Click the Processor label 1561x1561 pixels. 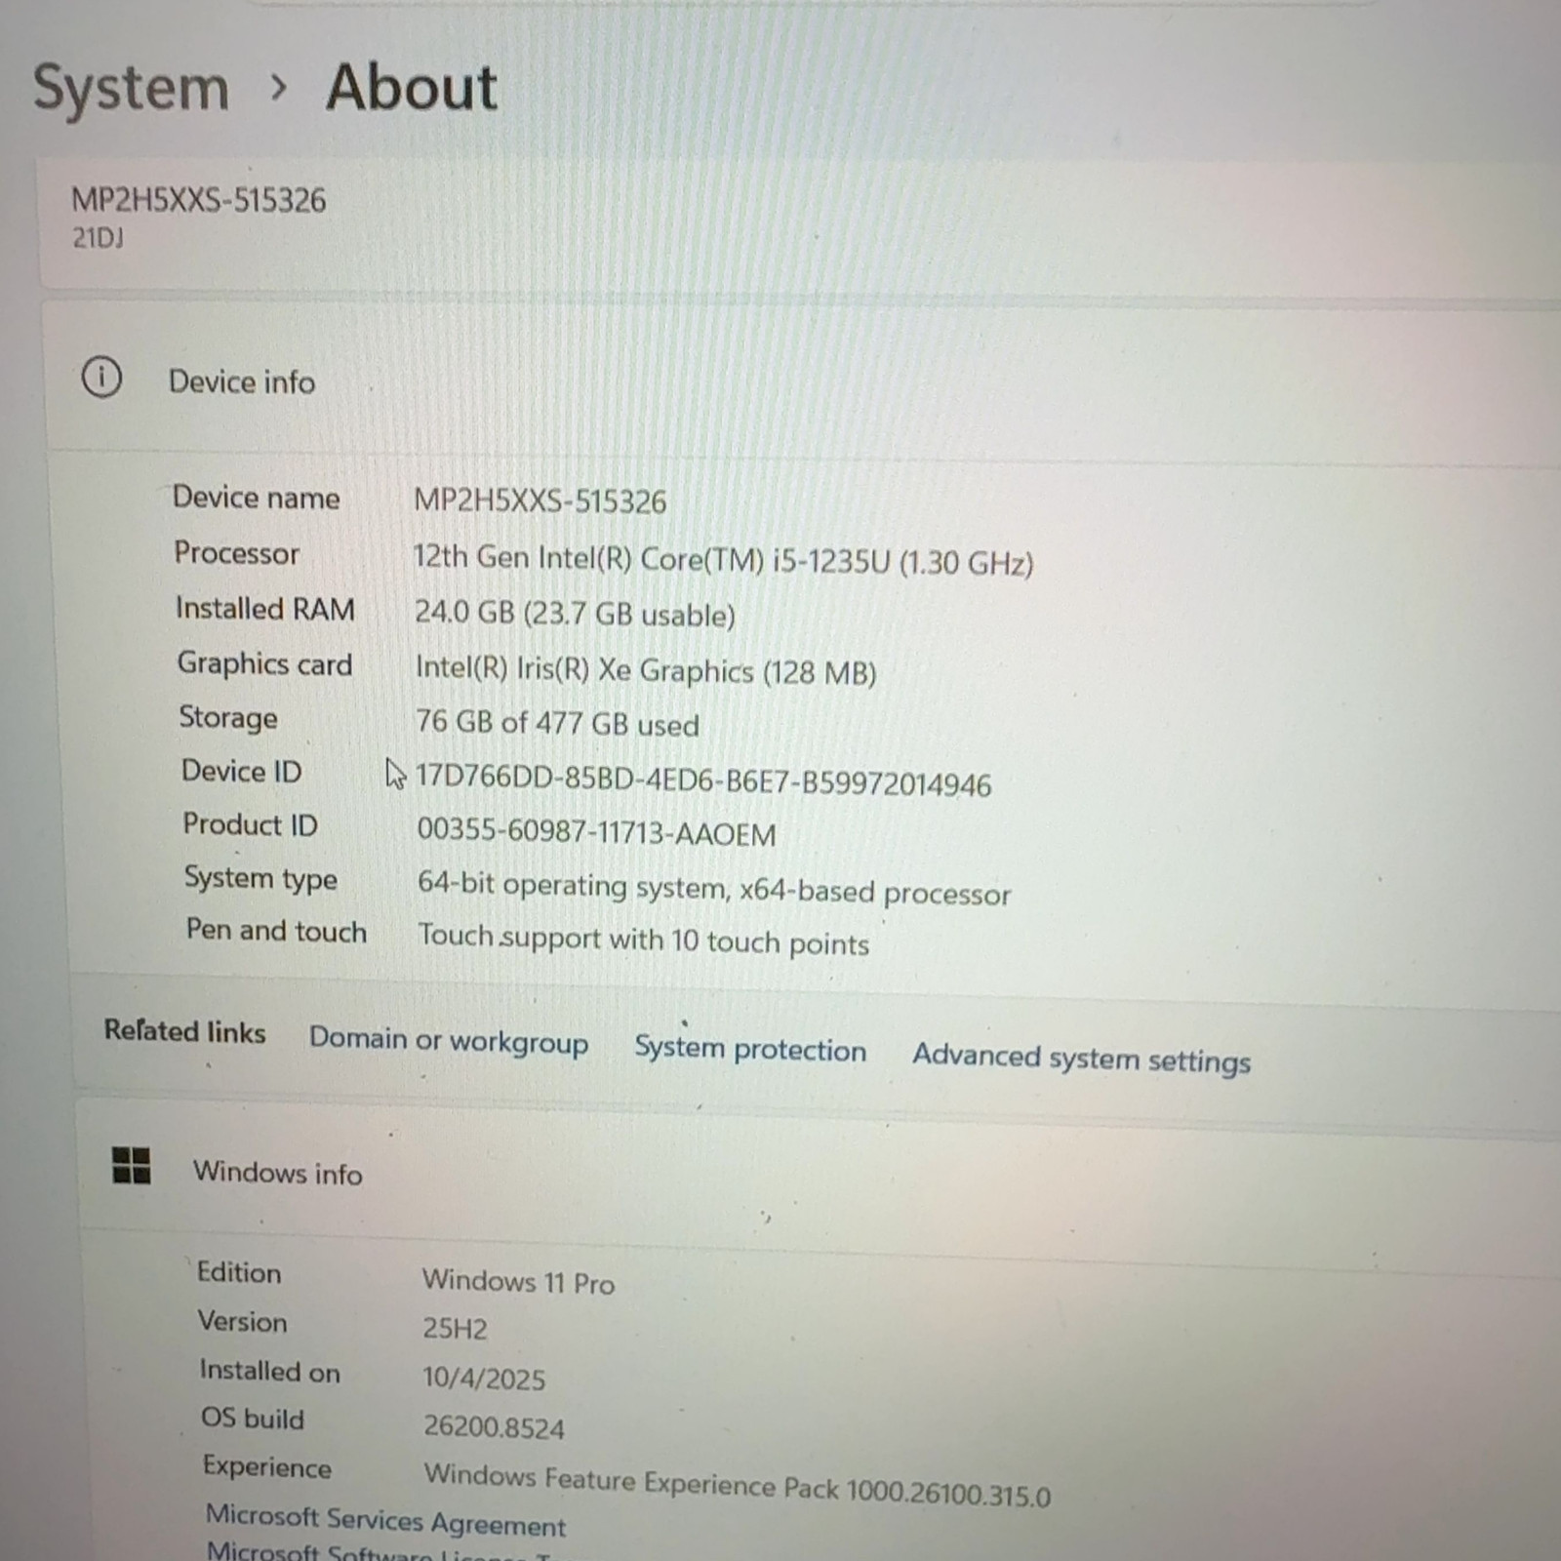click(x=236, y=553)
